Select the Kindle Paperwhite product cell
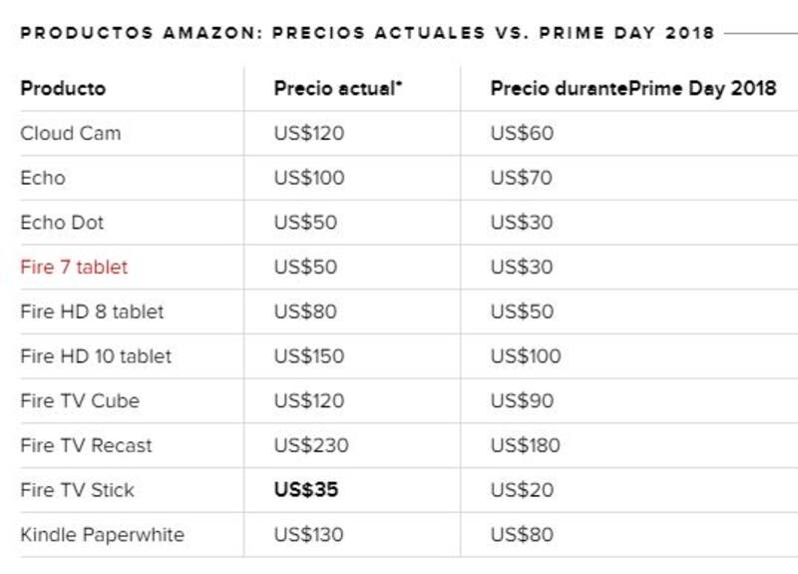The image size is (798, 574). pos(102,535)
